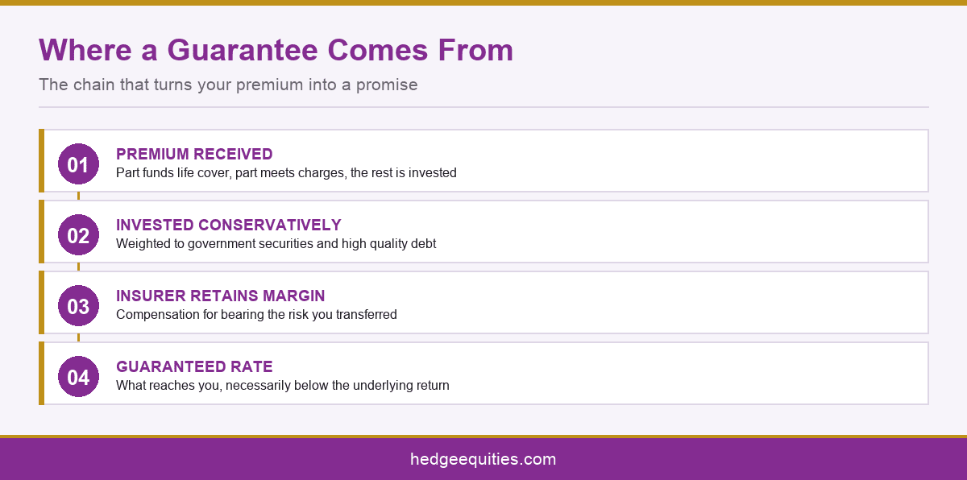
Task: Click the 'Where a Guarantee Comes From' title
Action: coord(276,50)
